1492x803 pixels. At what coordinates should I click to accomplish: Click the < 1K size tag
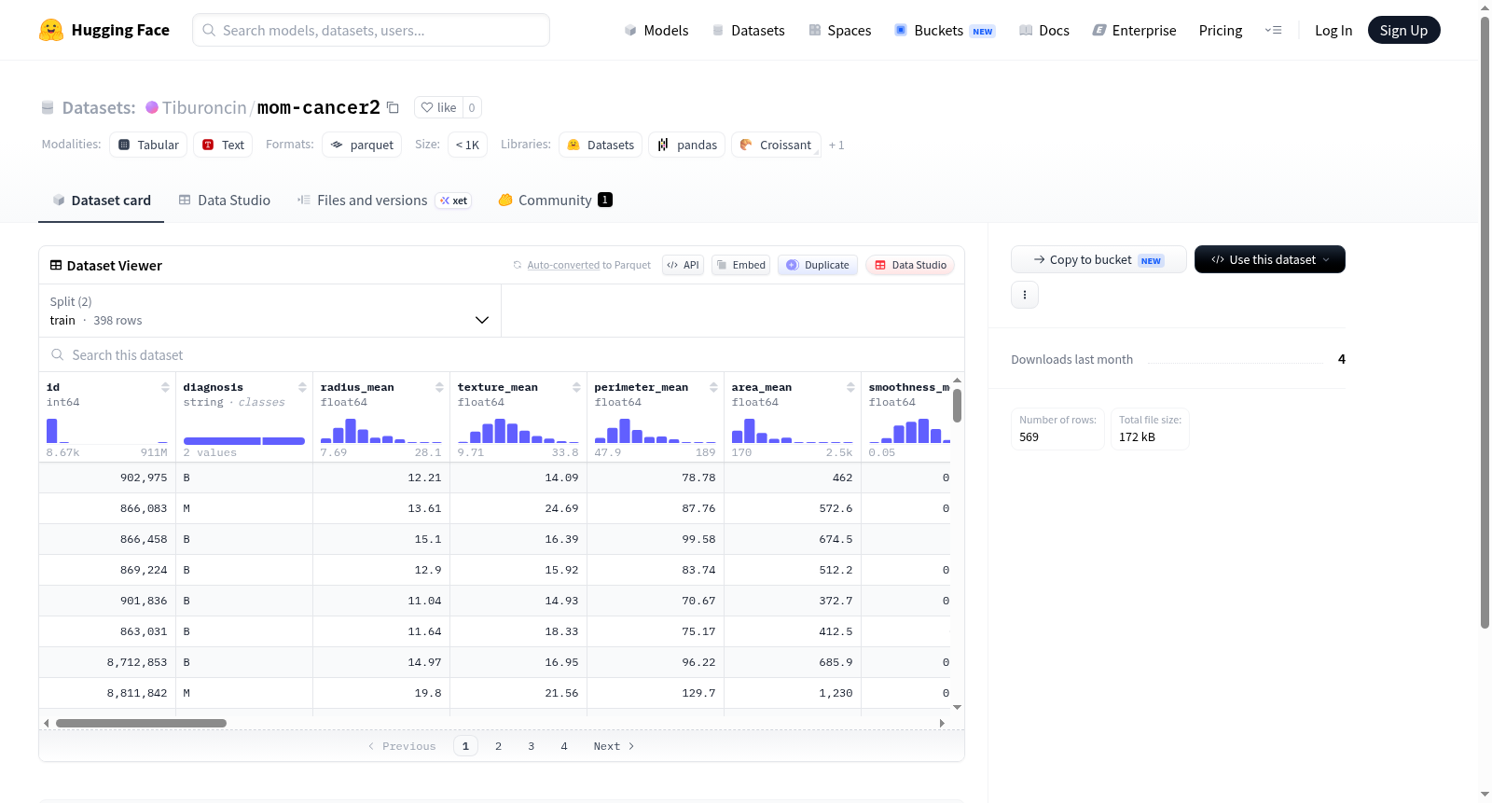[467, 145]
